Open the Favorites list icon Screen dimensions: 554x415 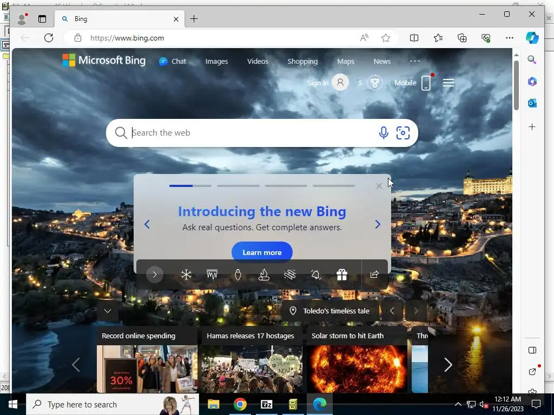438,38
